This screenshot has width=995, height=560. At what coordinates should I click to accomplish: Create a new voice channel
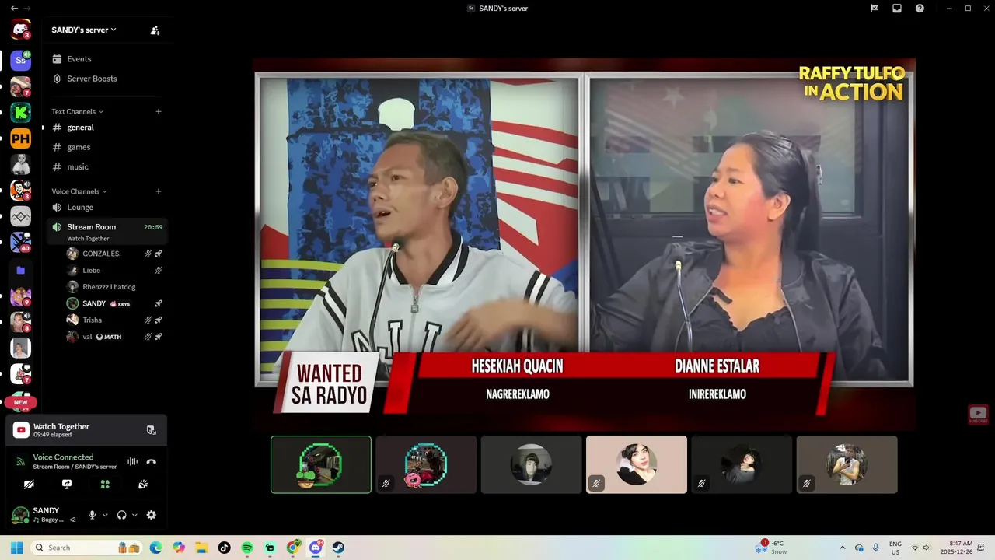(x=159, y=191)
